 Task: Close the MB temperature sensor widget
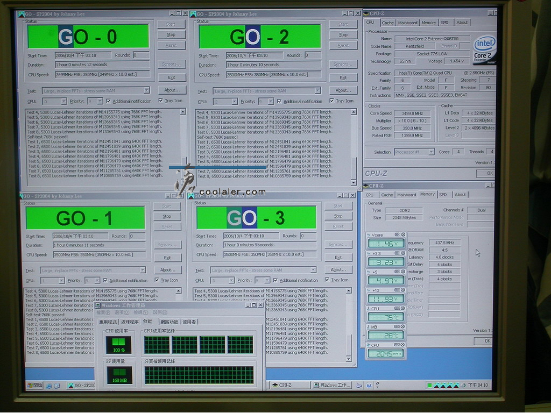(x=403, y=327)
